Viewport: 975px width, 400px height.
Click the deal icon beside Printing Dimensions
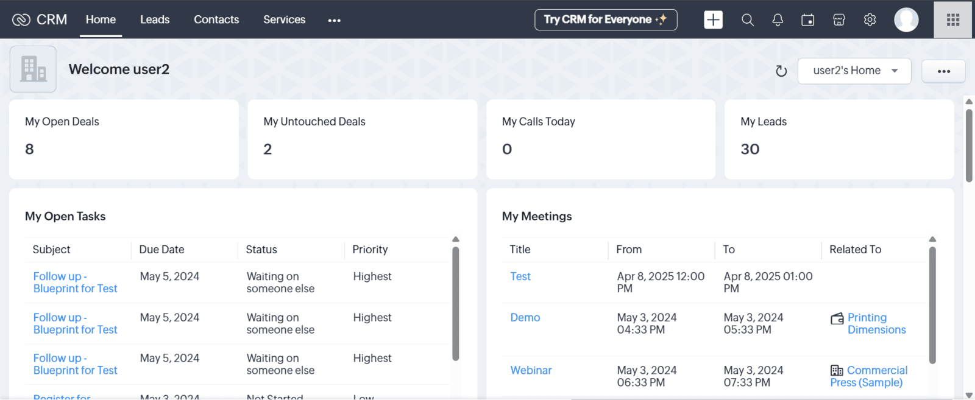pyautogui.click(x=837, y=318)
